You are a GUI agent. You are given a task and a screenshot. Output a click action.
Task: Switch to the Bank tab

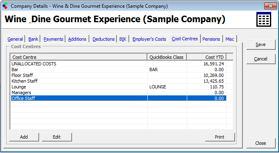(x=33, y=39)
